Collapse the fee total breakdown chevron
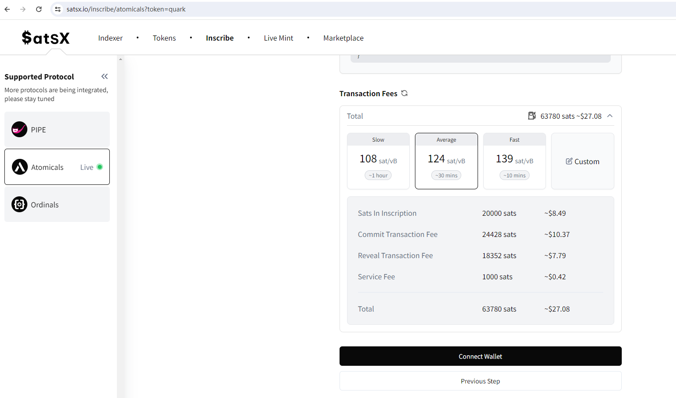 click(610, 116)
